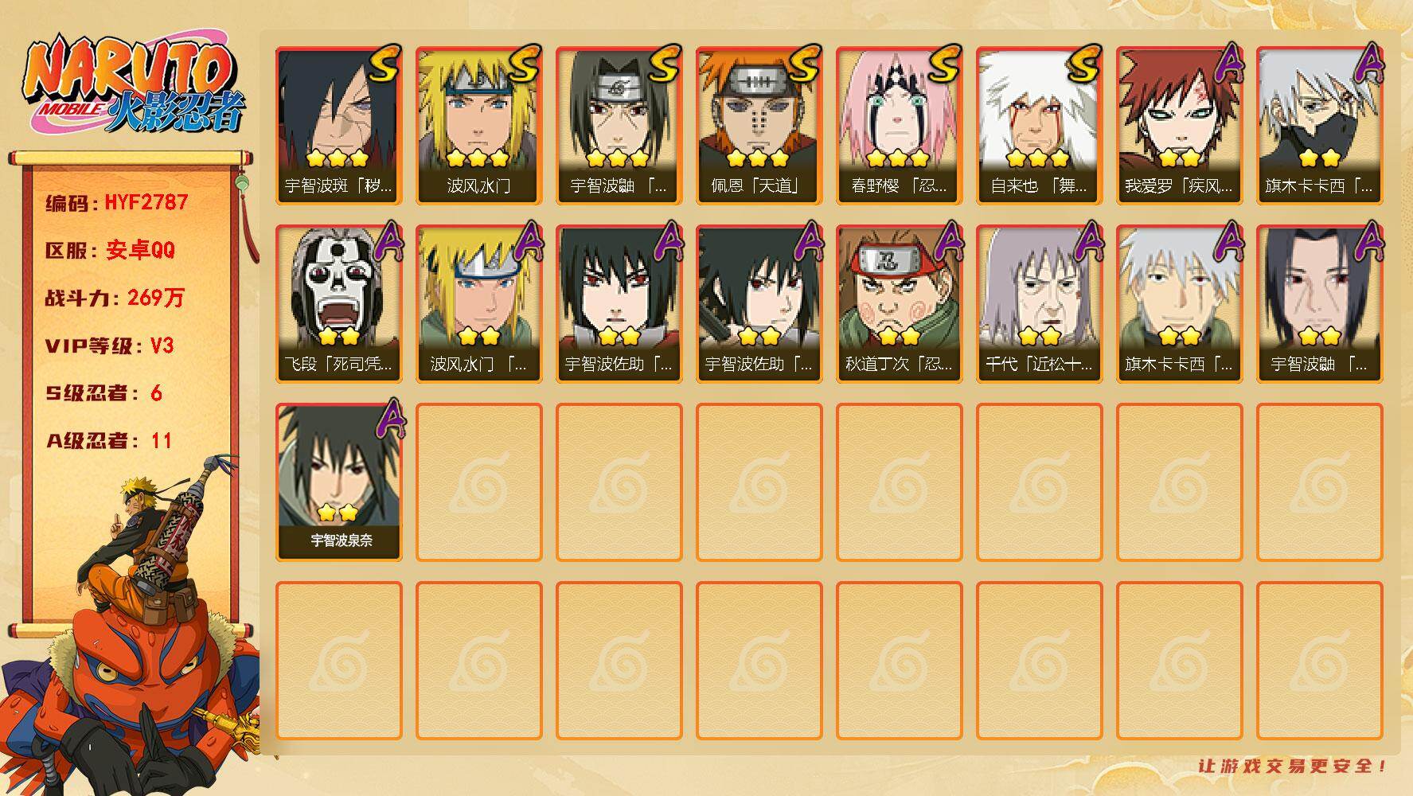Select the 自来也 ninja card
The height and width of the screenshot is (796, 1413).
pos(1039,126)
